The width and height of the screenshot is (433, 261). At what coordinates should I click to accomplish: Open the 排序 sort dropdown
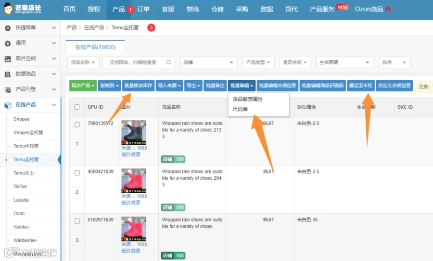(x=395, y=62)
